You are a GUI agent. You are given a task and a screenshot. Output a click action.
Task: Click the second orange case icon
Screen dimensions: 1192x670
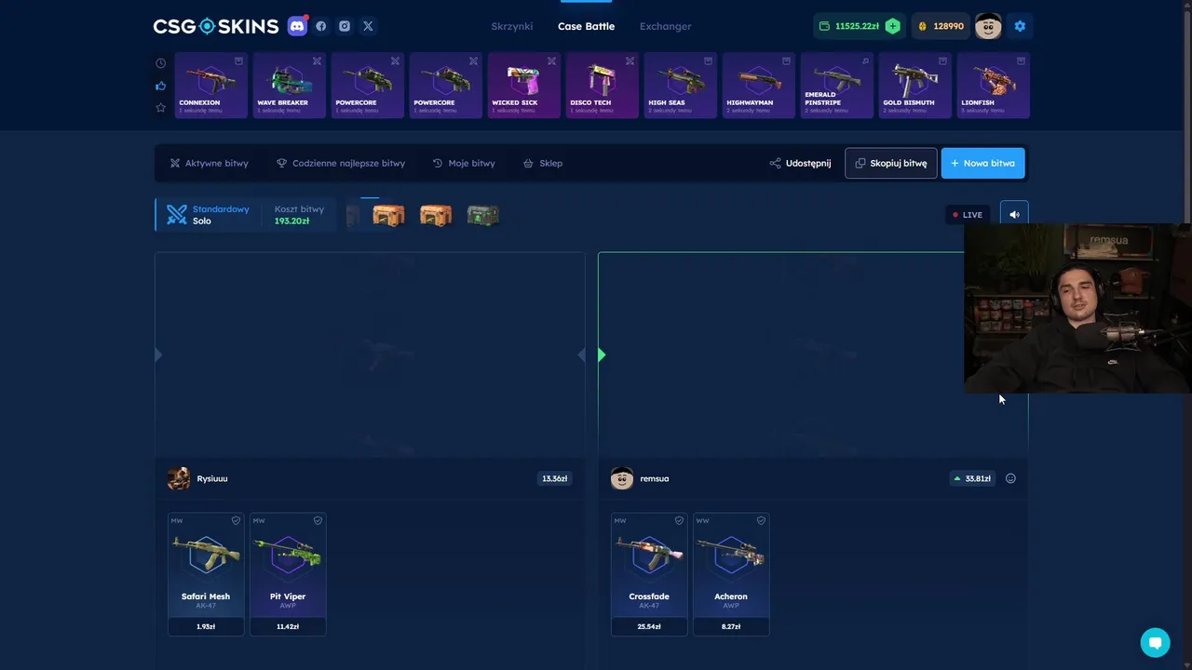(x=435, y=216)
